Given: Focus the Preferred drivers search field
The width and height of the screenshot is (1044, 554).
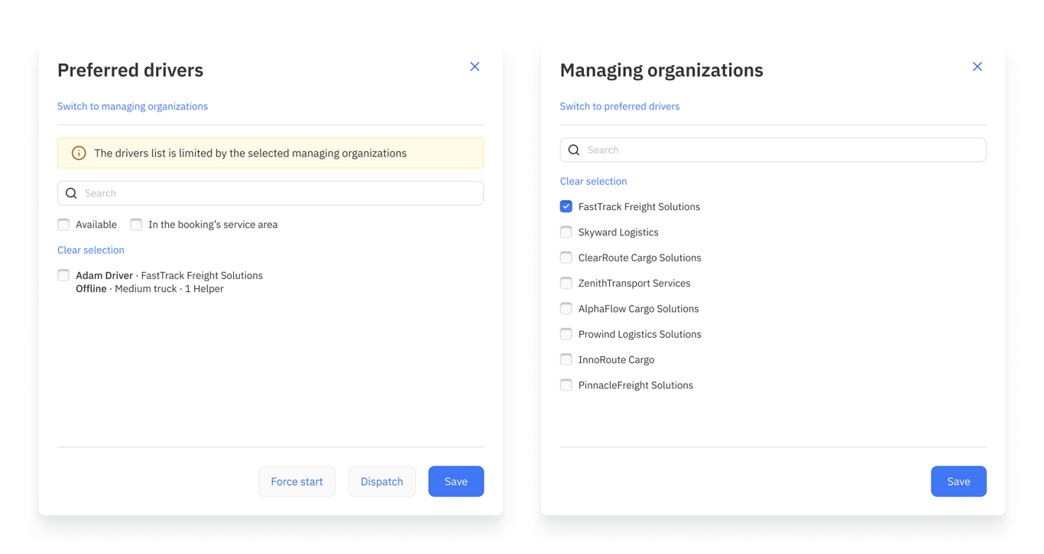Looking at the screenshot, I should tap(271, 193).
